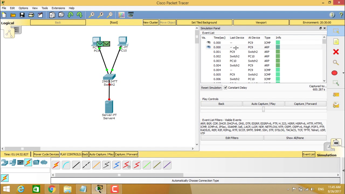This screenshot has width=345, height=194.
Task: Click Power Cycle Devices button
Action: (46, 154)
